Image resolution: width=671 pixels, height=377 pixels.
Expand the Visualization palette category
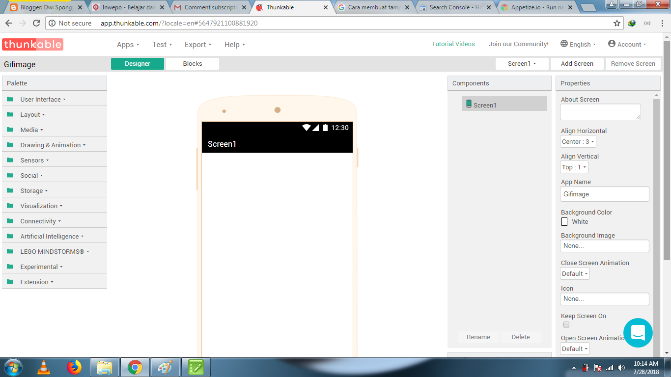41,206
